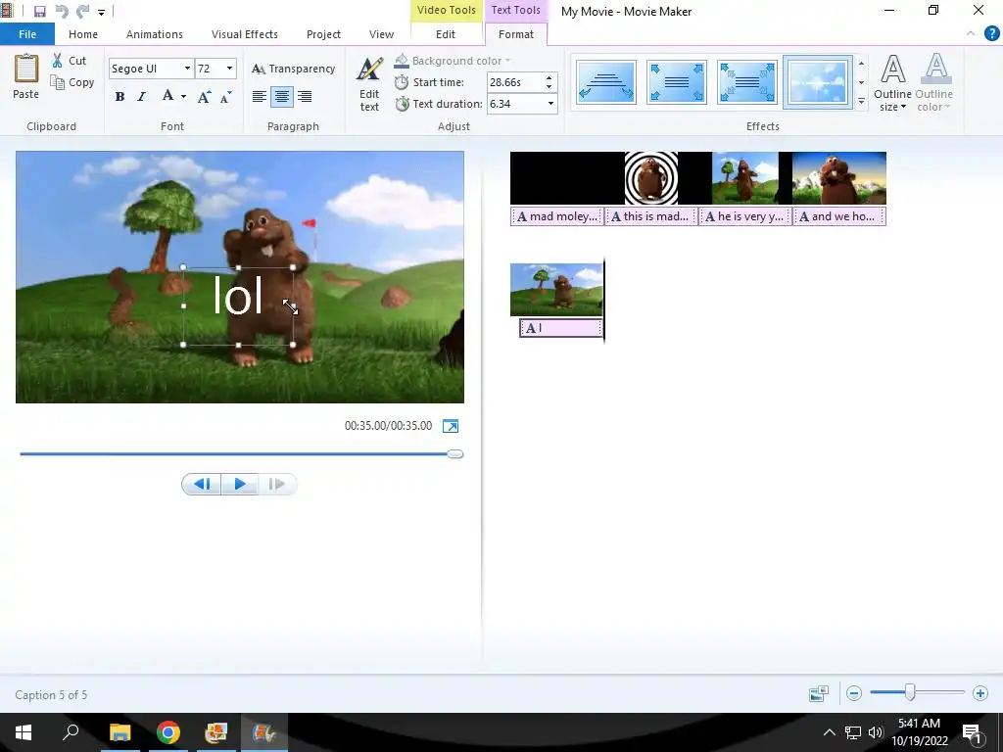Image resolution: width=1003 pixels, height=752 pixels.
Task: Select the spiral-background mole clip thumbnail
Action: (651, 178)
